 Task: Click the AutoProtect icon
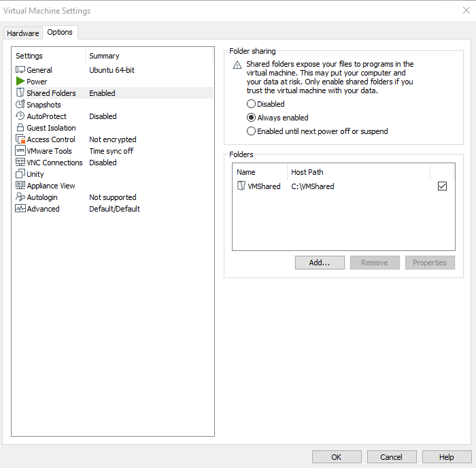[20, 116]
